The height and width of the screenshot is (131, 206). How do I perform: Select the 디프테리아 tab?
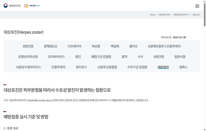pos(74,46)
